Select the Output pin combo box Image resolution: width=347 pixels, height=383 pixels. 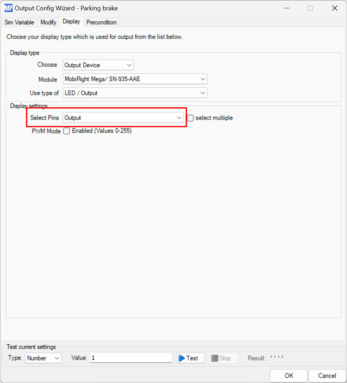[x=121, y=118]
